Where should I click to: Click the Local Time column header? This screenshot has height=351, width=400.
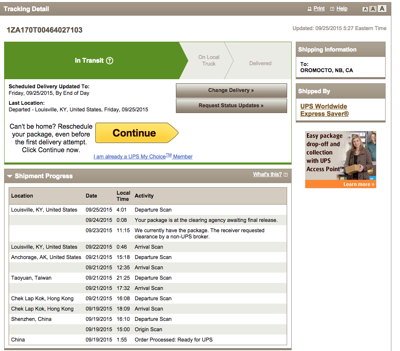point(124,196)
